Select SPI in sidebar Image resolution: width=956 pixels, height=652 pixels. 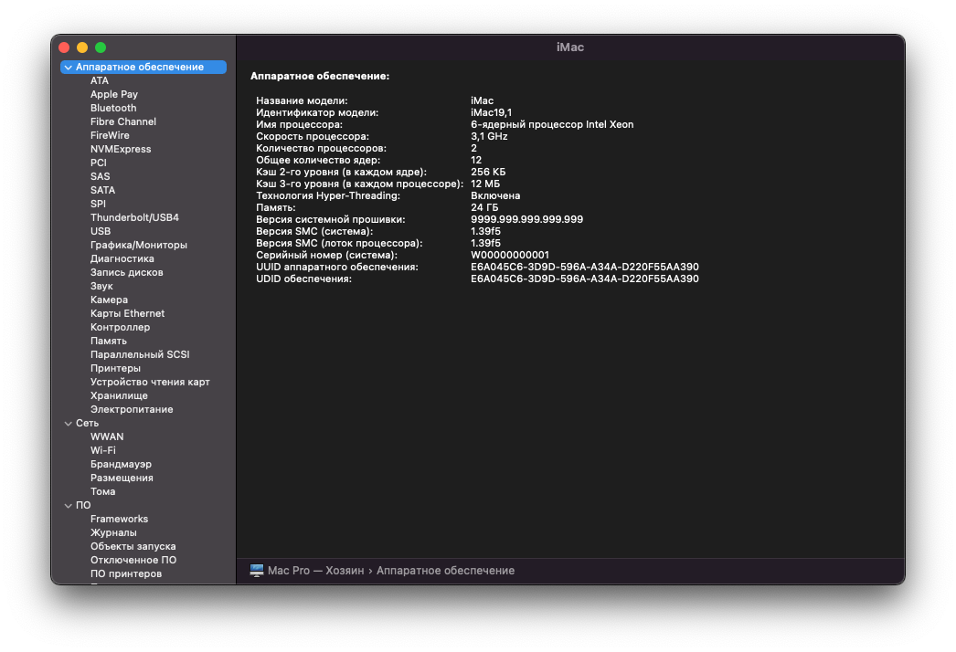pyautogui.click(x=98, y=205)
